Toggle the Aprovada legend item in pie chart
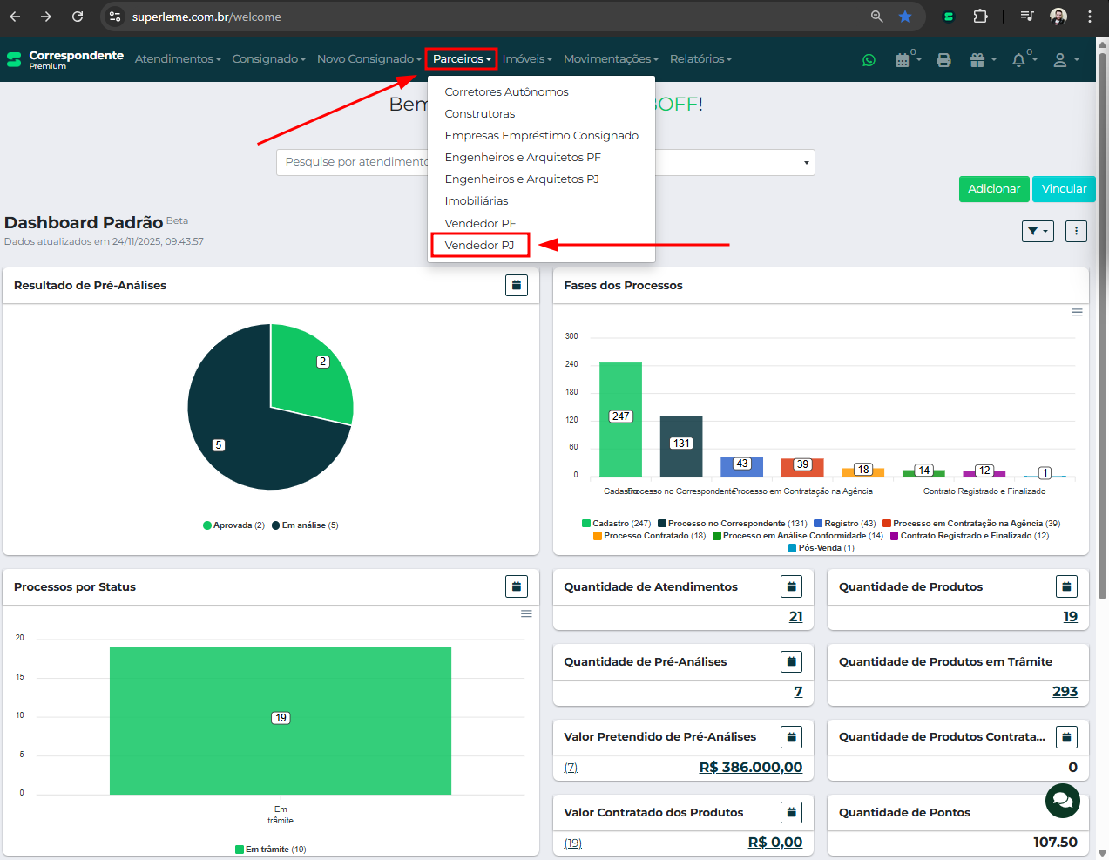The height and width of the screenshot is (860, 1109). [233, 525]
